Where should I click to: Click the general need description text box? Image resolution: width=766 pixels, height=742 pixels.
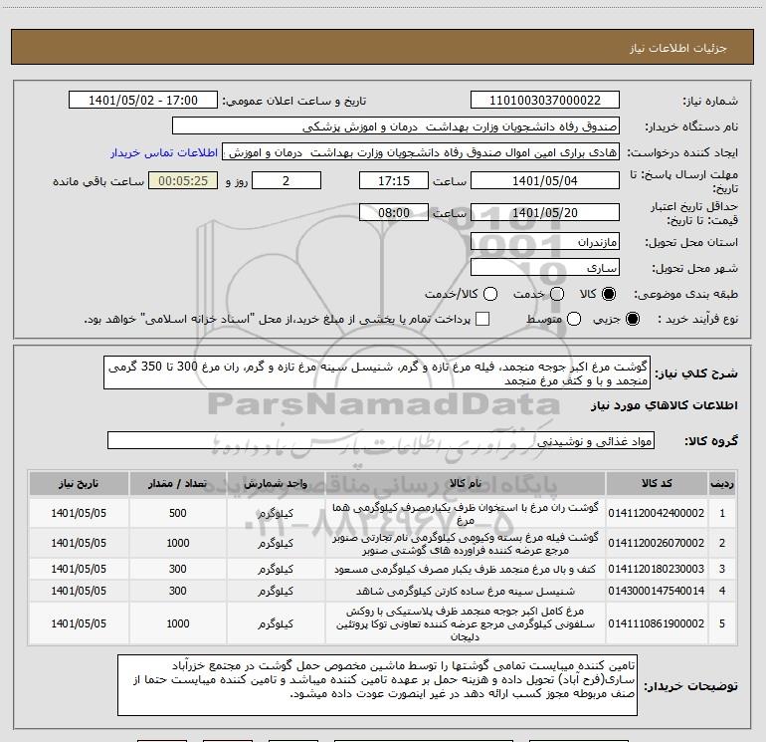(x=377, y=373)
